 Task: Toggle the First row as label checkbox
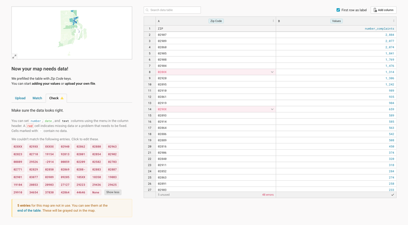pyautogui.click(x=338, y=10)
